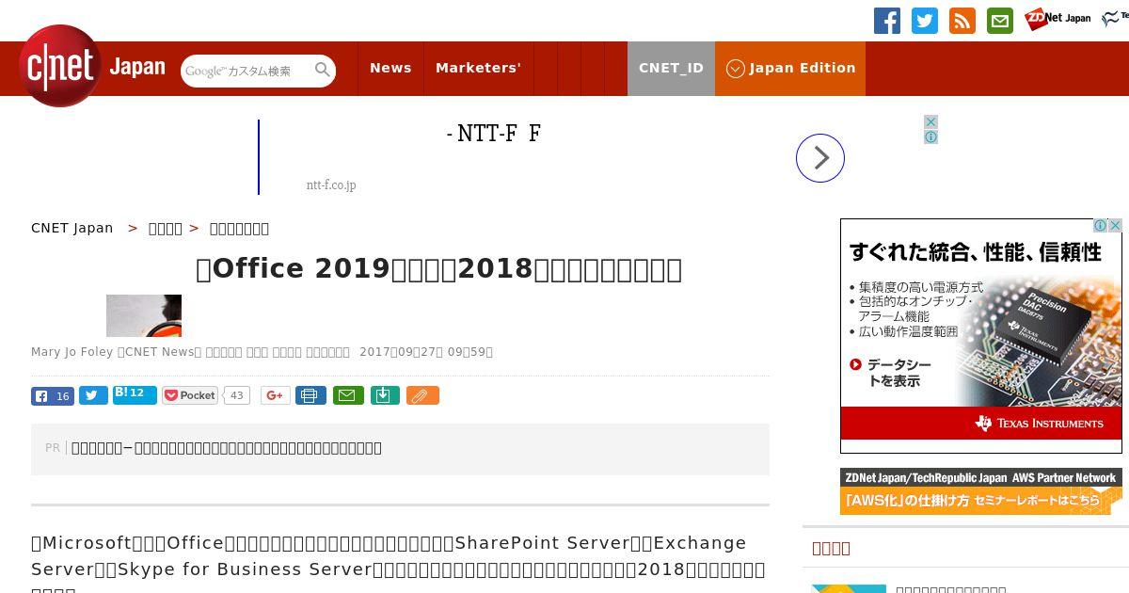The image size is (1129, 593).
Task: Go to CNET Japan home via logo
Action: point(92,66)
